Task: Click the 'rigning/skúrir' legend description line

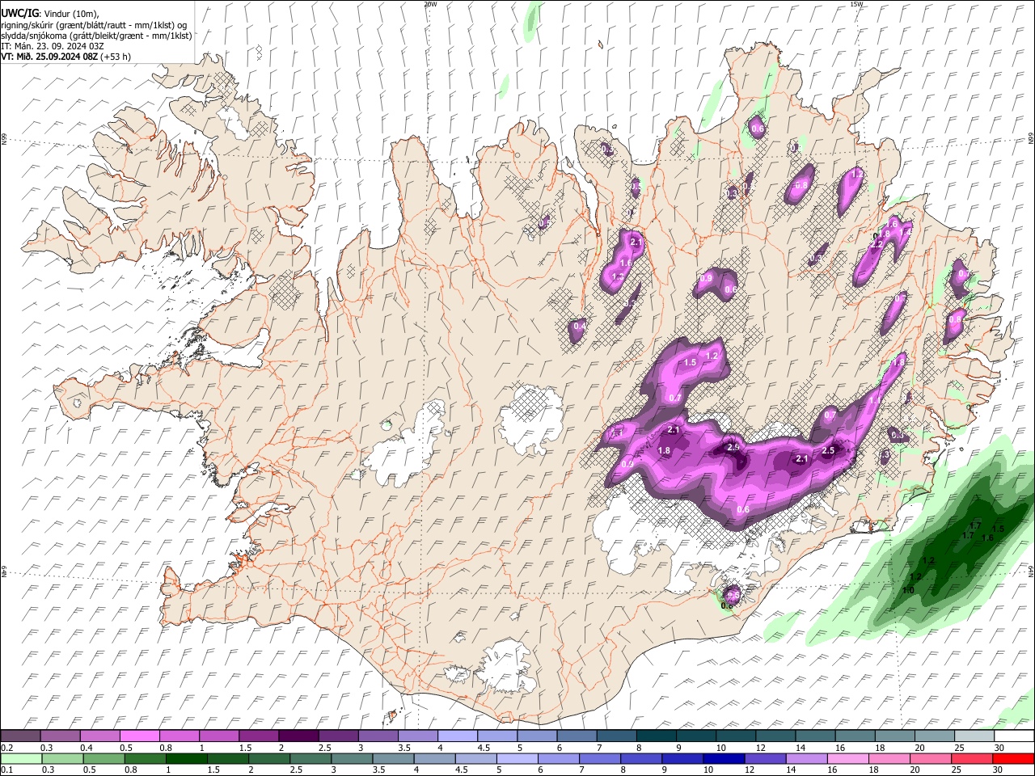Action: (95, 24)
